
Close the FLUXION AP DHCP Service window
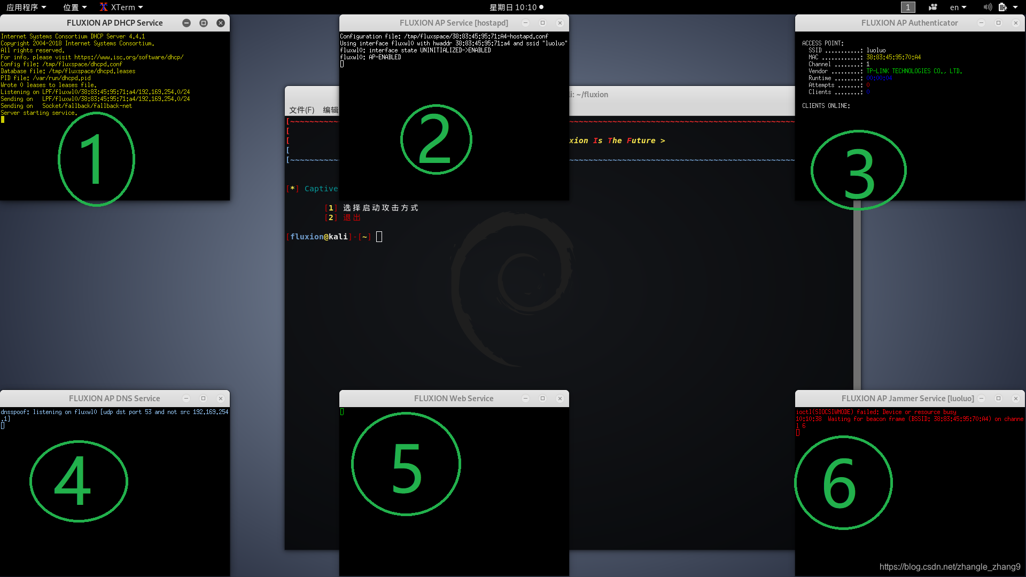[221, 23]
